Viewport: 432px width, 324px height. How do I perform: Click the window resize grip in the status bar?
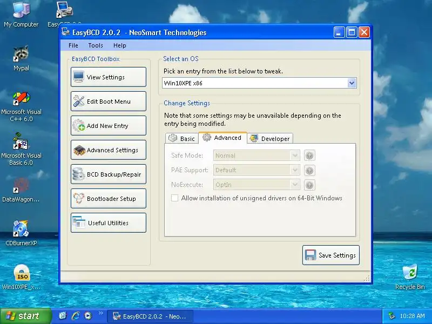click(367, 279)
